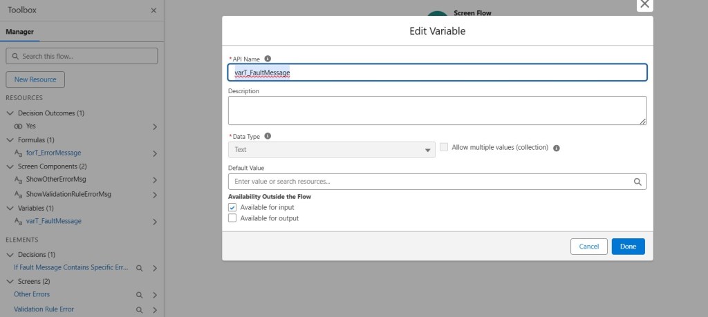Open the Data Type dropdown

pyautogui.click(x=331, y=150)
